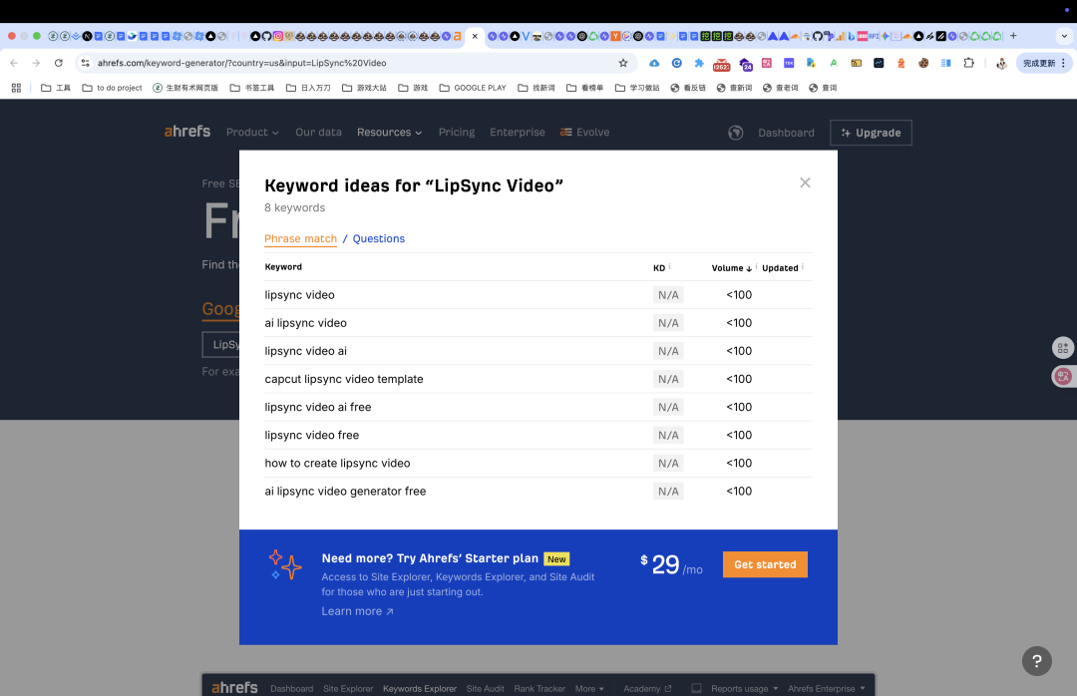The image size is (1077, 696).
Task: Open the Pricing page
Action: pyautogui.click(x=457, y=132)
